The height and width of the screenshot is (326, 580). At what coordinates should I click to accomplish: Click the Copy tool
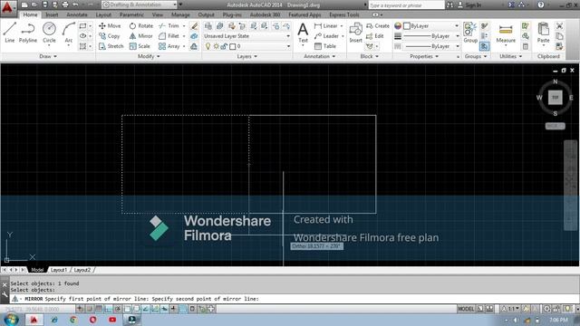(x=109, y=36)
